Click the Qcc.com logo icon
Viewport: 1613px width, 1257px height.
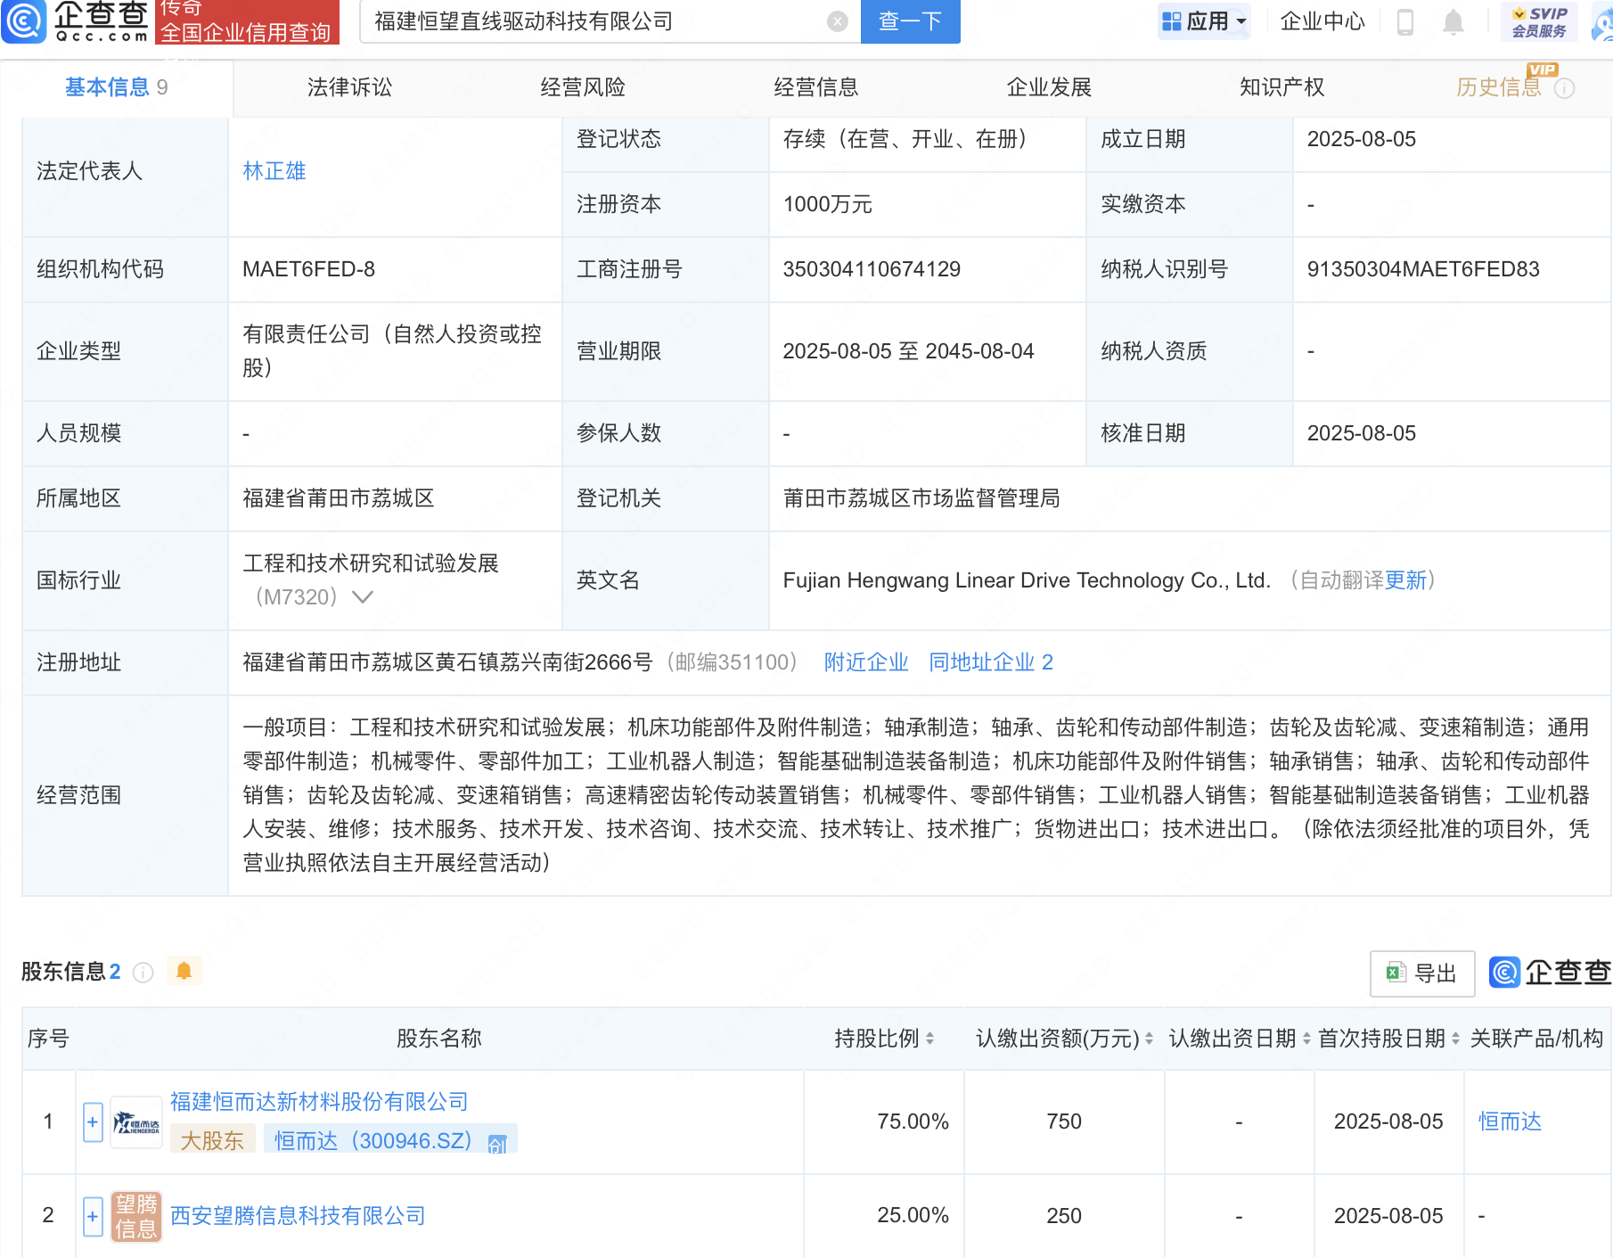pos(23,21)
